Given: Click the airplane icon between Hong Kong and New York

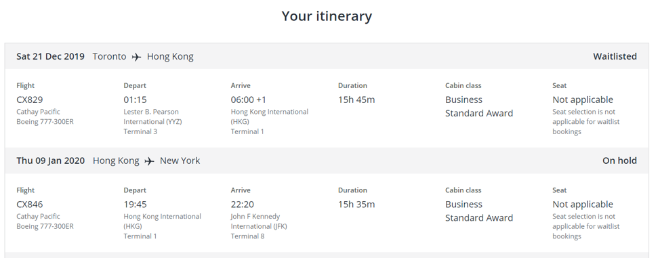Looking at the screenshot, I should (150, 161).
